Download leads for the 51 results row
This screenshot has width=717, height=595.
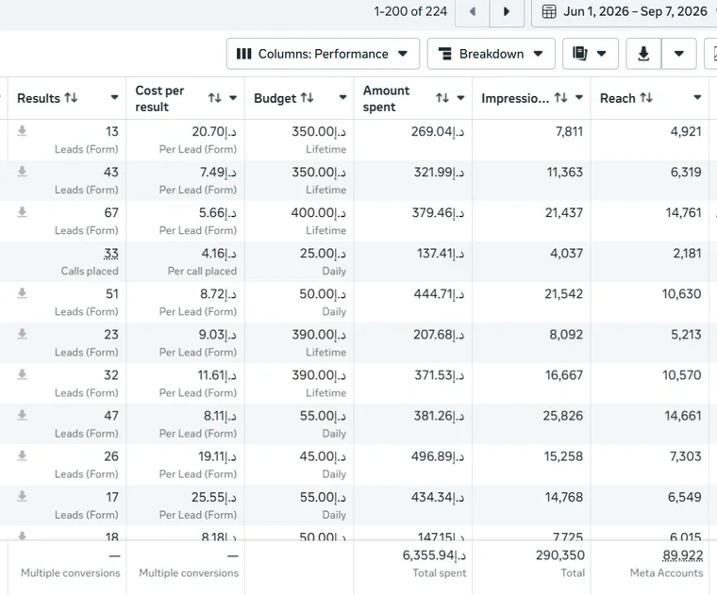click(x=22, y=294)
